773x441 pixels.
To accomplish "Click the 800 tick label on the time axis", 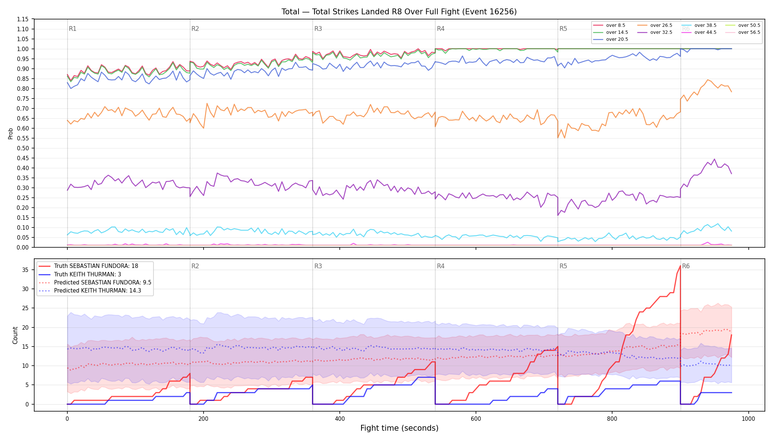I will [612, 419].
